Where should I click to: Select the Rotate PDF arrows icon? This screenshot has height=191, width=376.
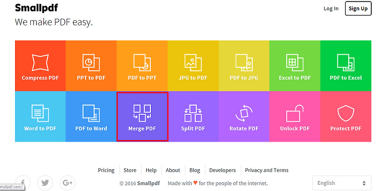(x=244, y=113)
